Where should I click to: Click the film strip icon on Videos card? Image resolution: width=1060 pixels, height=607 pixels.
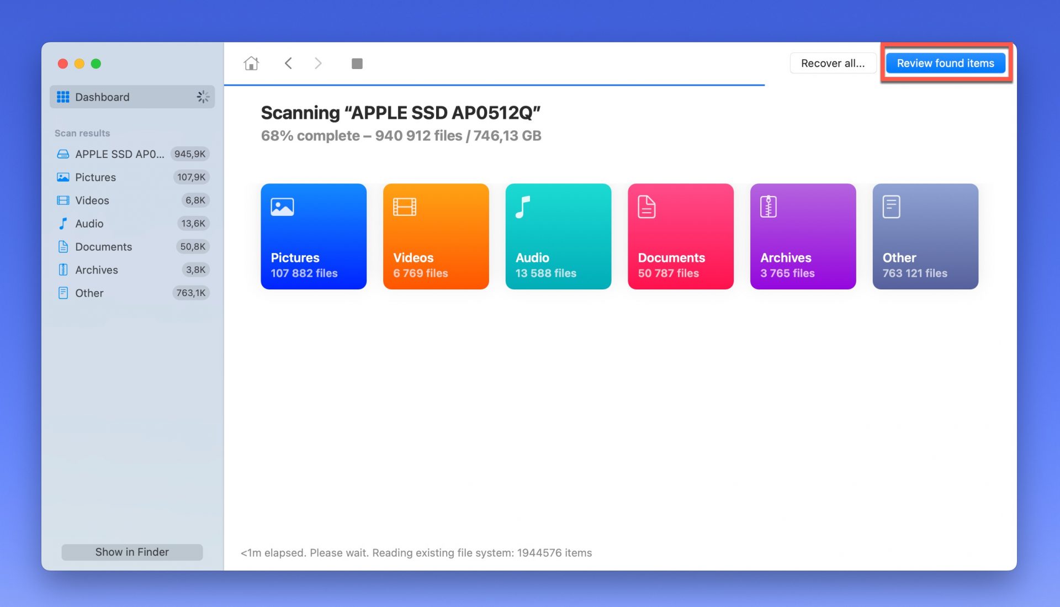point(405,207)
